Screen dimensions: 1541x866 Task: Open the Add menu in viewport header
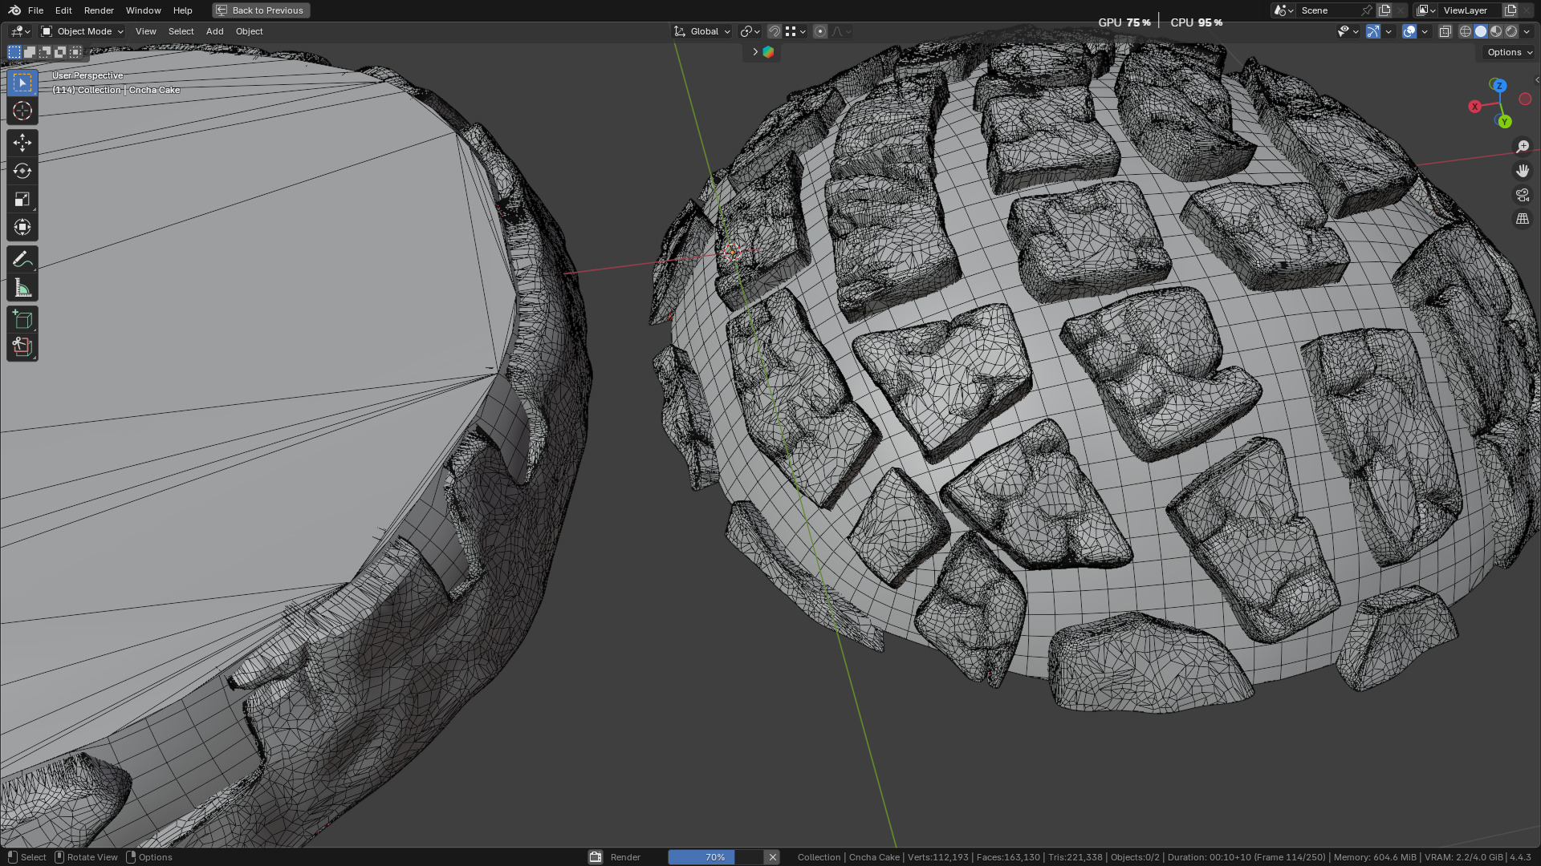pyautogui.click(x=214, y=31)
